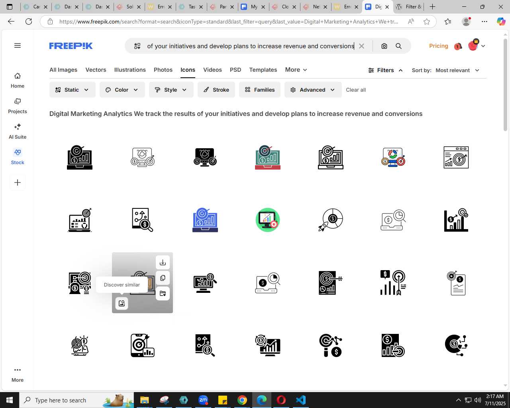Open the Static filter dropdown
This screenshot has width=510, height=408.
[x=73, y=90]
